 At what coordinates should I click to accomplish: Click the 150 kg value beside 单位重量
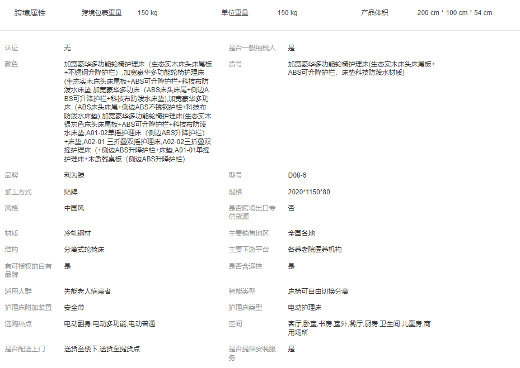point(288,13)
